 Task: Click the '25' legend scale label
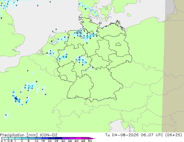tap(56, 141)
